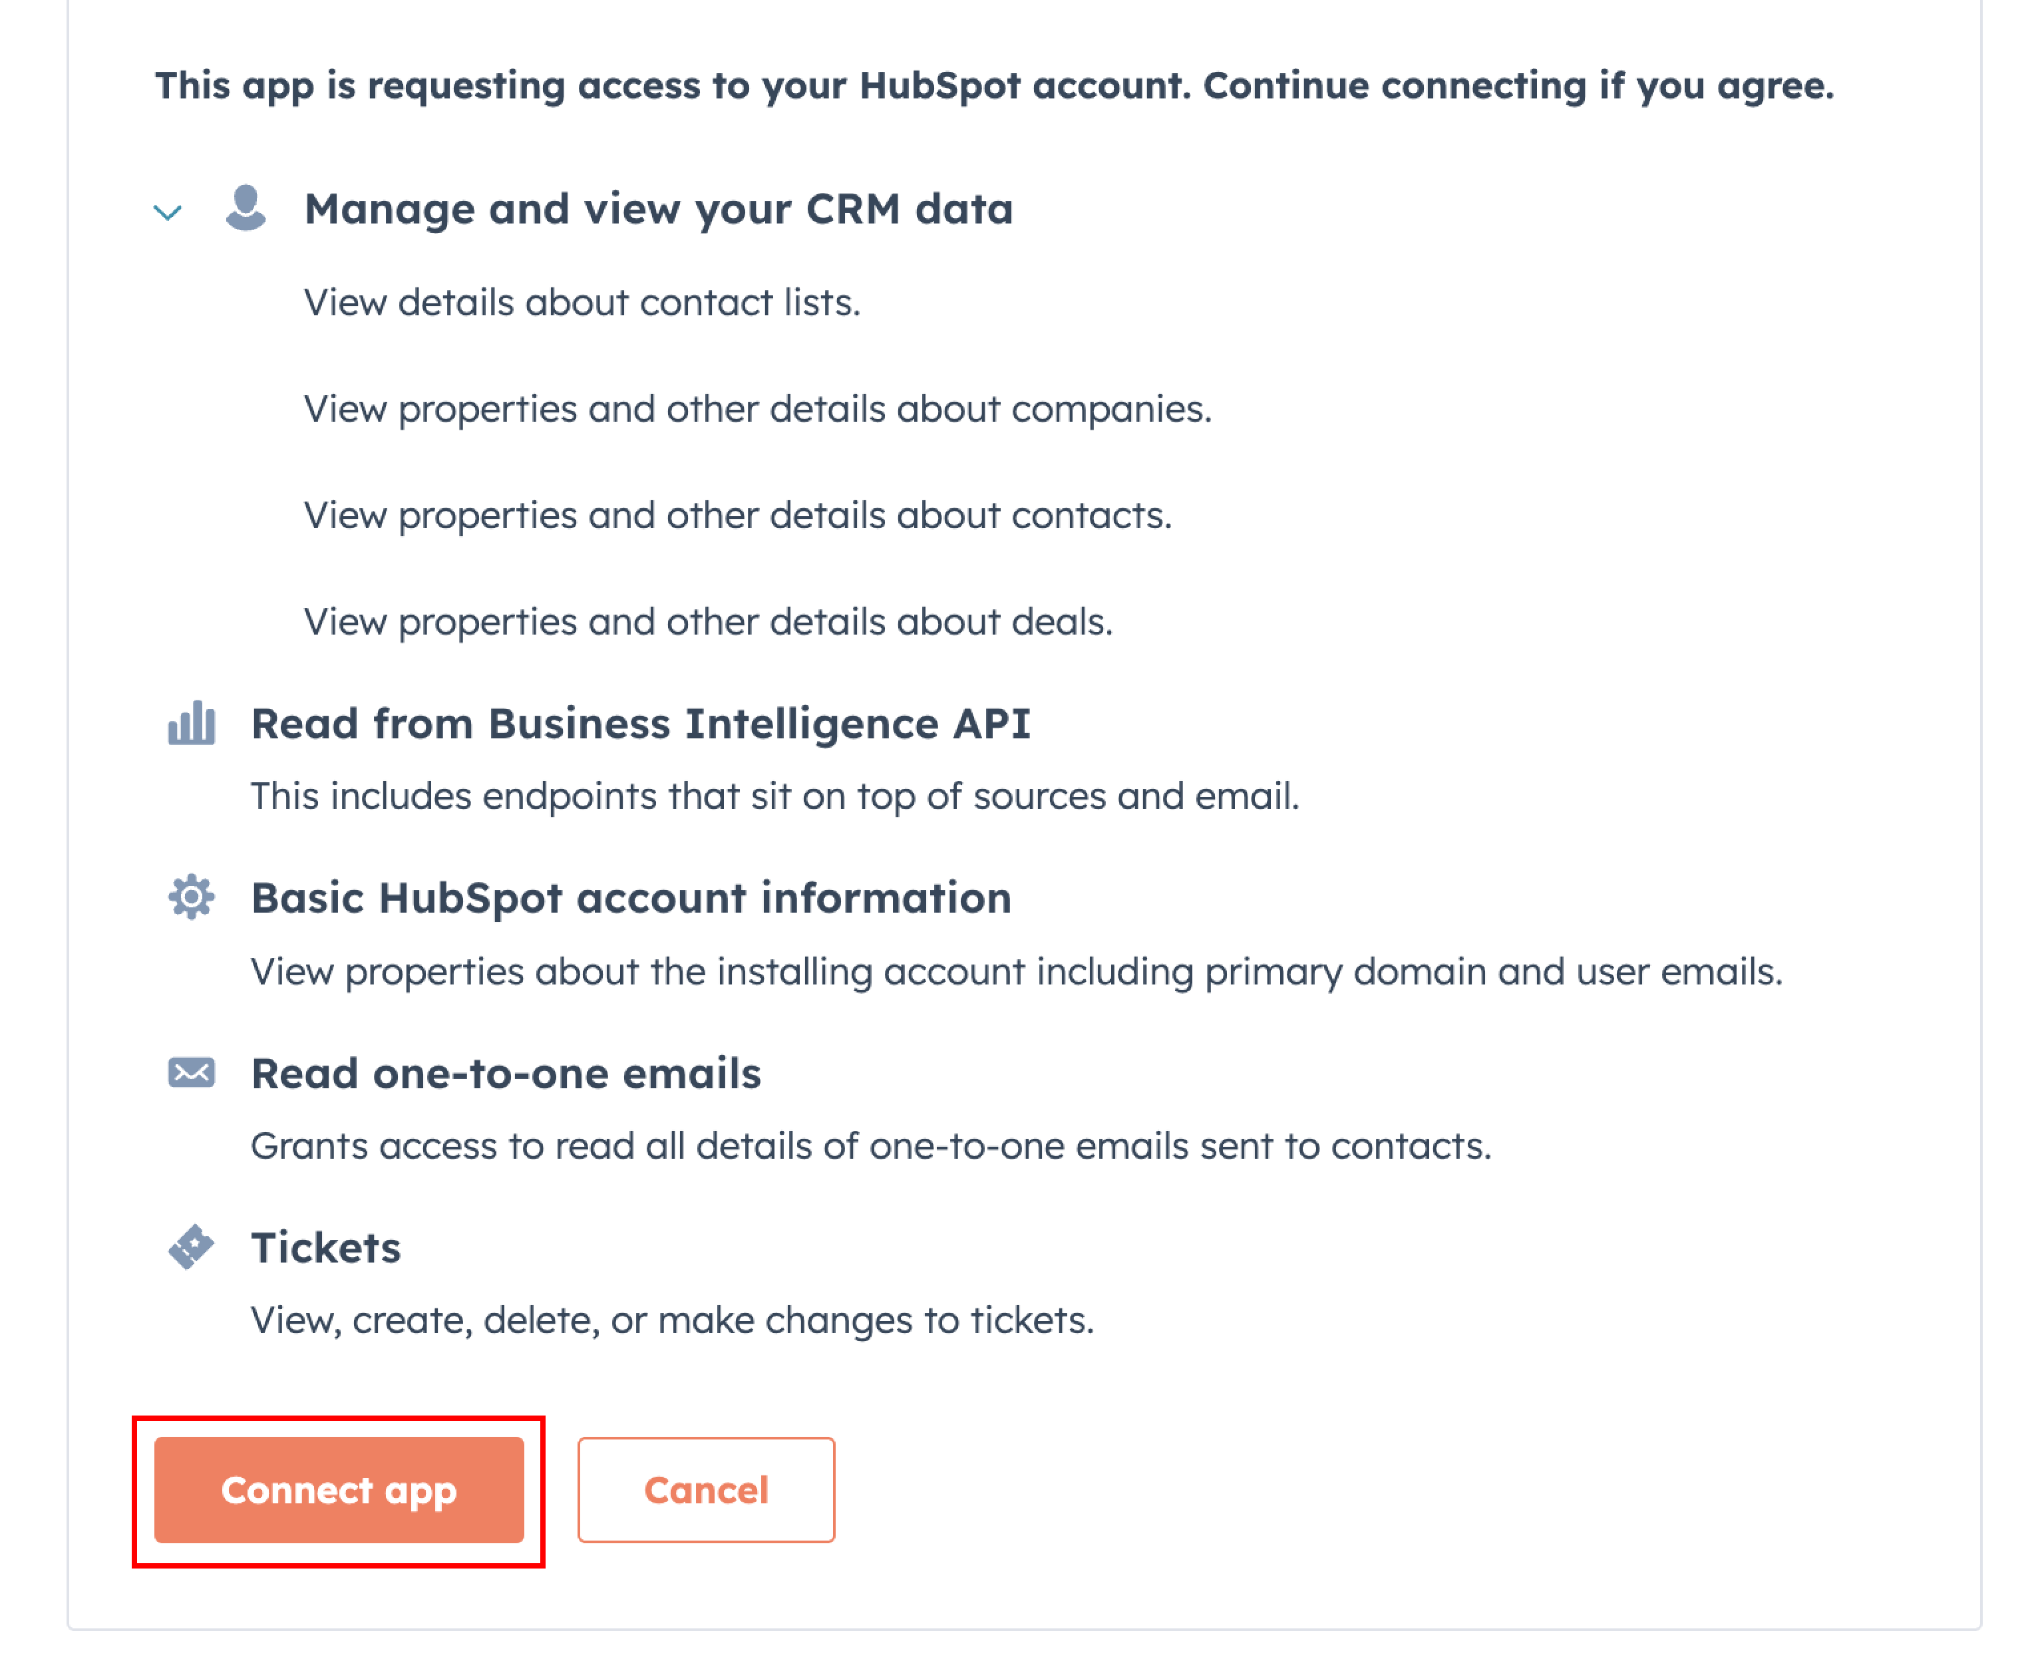Select Read from Business Intelligence API heading
Image resolution: width=2036 pixels, height=1655 pixels.
(x=641, y=724)
